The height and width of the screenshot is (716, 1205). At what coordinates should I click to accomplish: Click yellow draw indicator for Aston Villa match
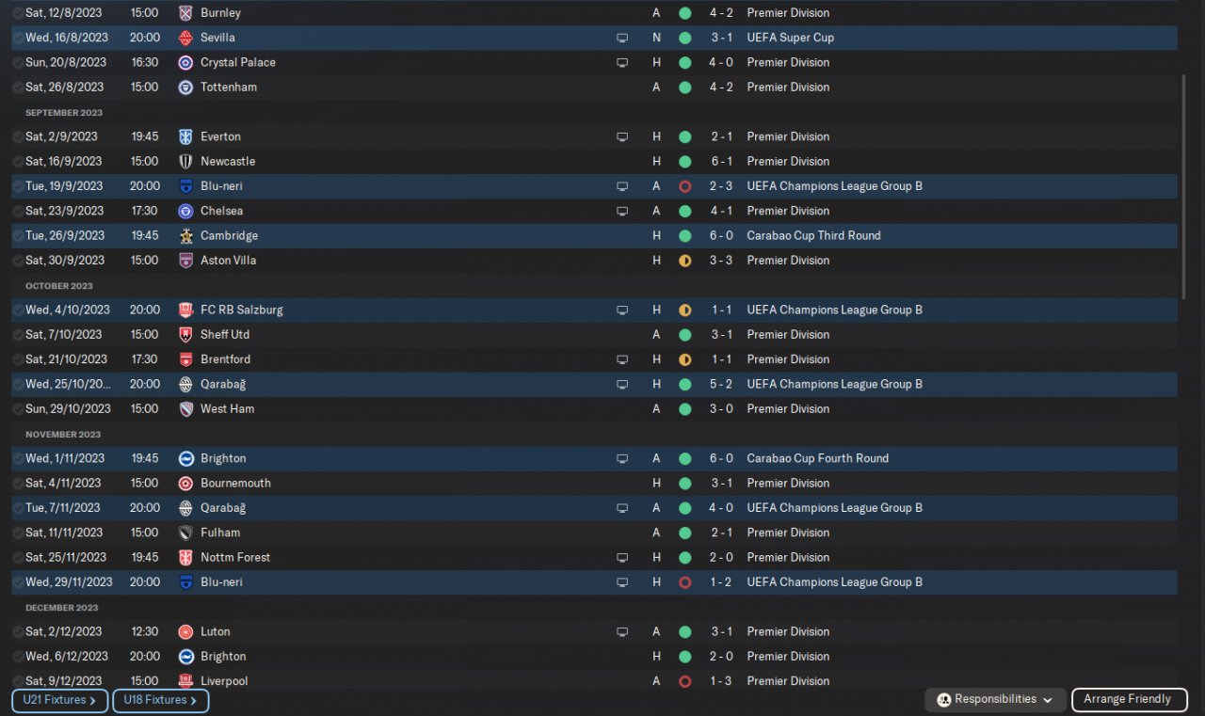pos(684,261)
